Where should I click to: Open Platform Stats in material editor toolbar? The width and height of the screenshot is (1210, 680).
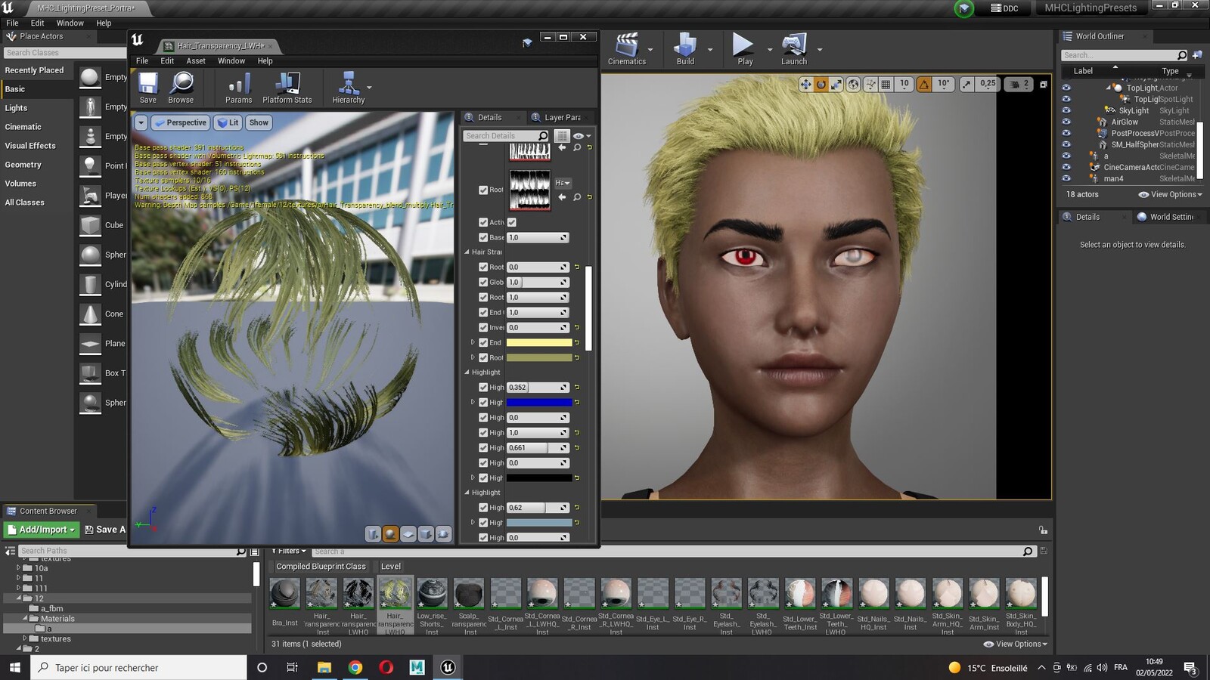pos(287,83)
